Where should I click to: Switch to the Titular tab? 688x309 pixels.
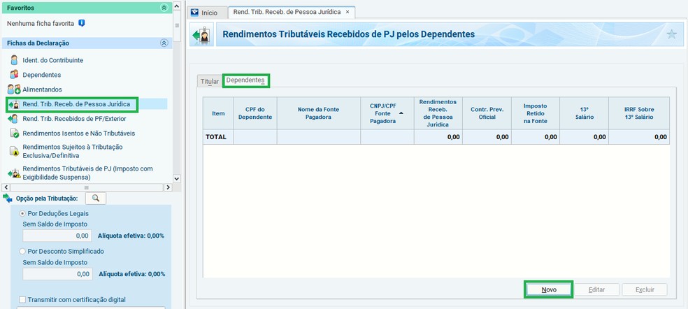click(209, 81)
